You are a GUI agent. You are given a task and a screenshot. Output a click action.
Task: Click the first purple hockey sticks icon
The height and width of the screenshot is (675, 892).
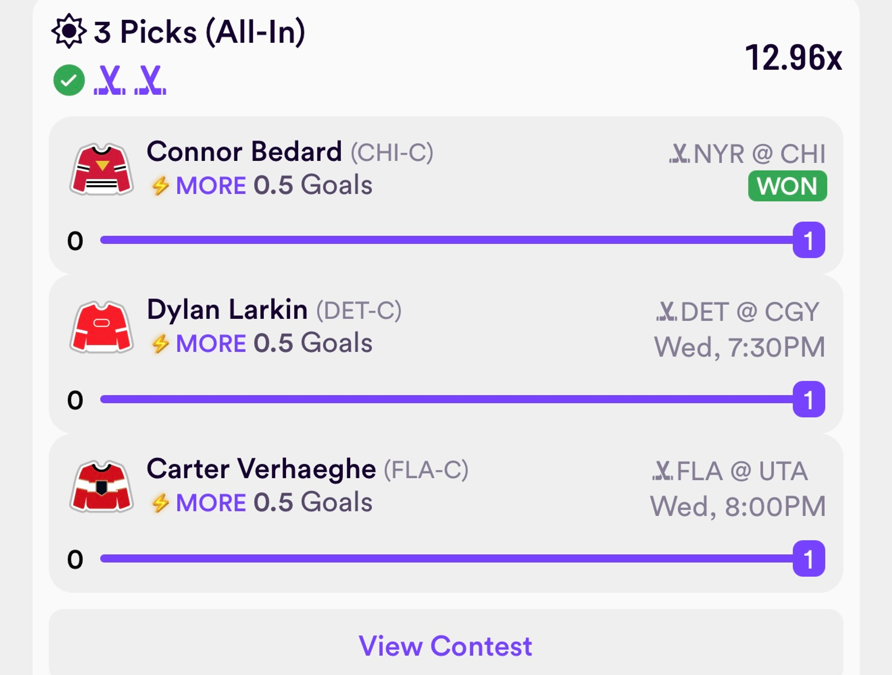[110, 80]
